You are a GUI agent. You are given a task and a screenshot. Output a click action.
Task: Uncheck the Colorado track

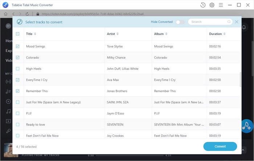(17, 57)
